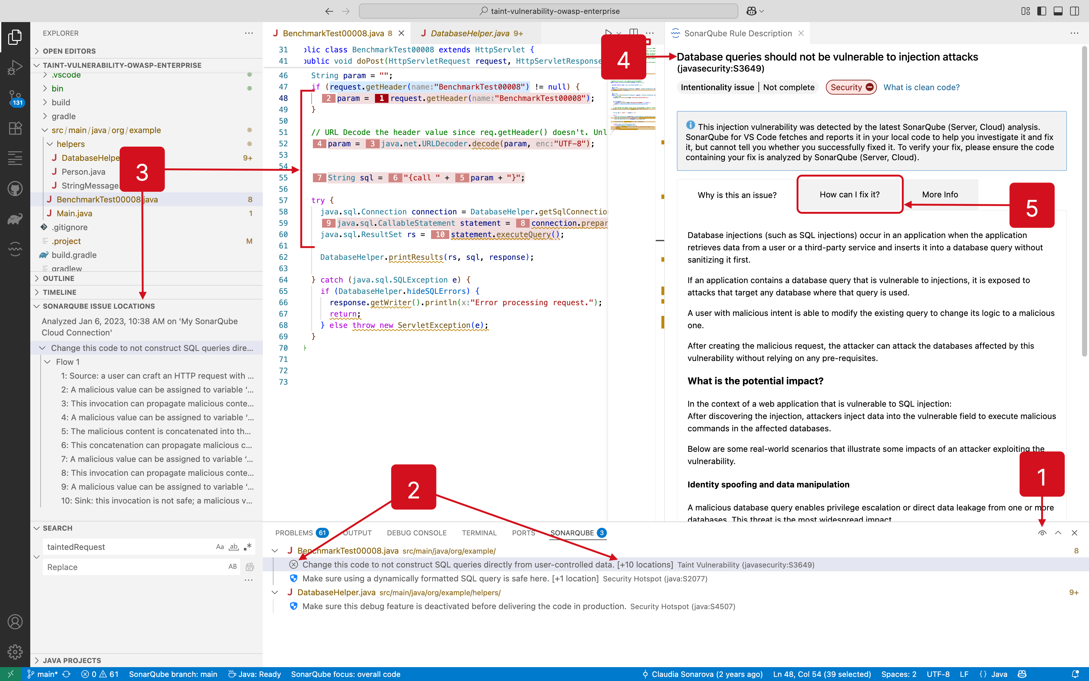Open the Manage gear icon
This screenshot has height=681, width=1089.
click(15, 651)
